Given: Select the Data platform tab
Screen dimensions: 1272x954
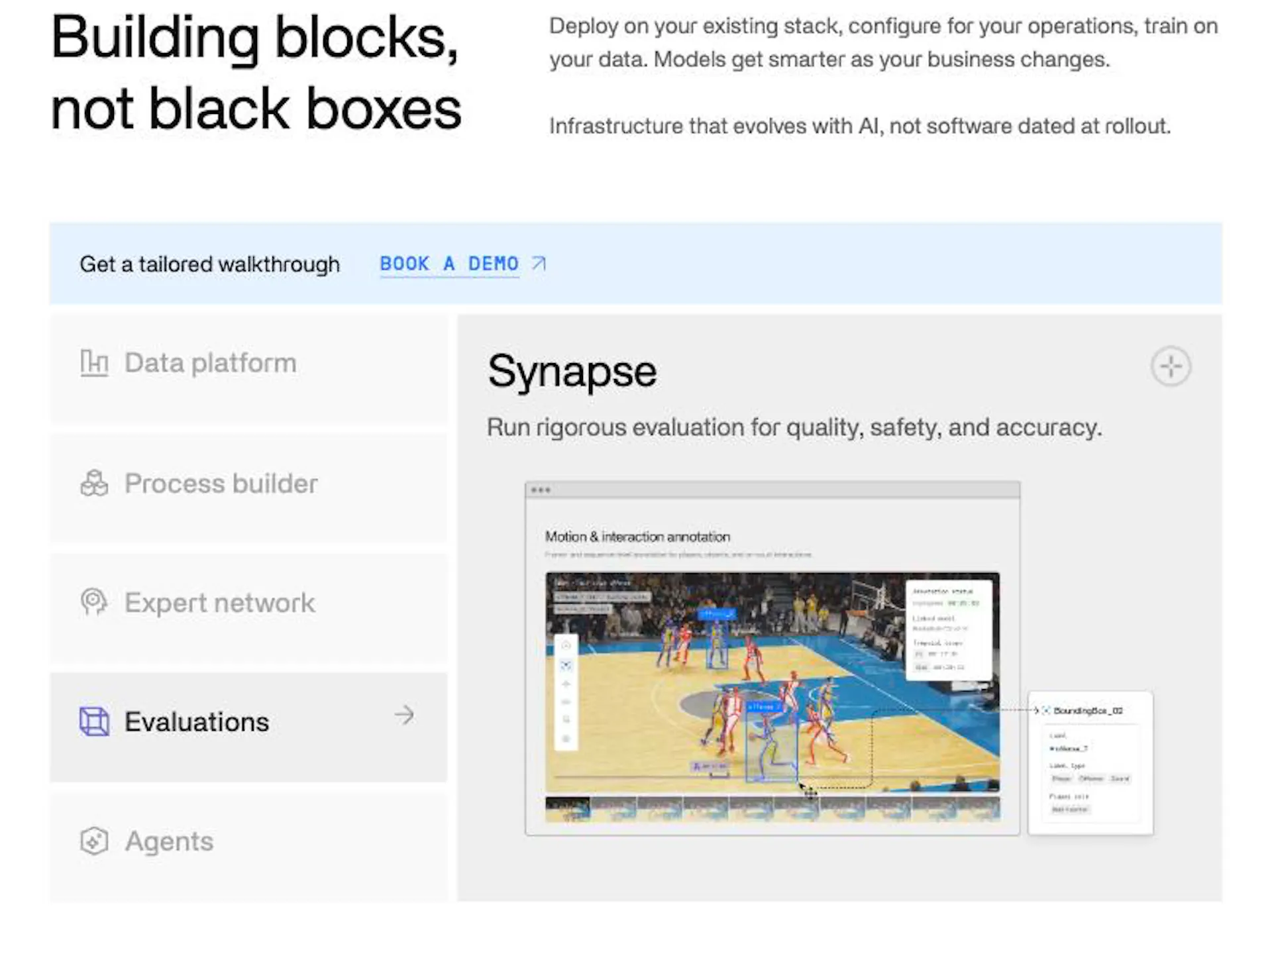Looking at the screenshot, I should coord(248,369).
